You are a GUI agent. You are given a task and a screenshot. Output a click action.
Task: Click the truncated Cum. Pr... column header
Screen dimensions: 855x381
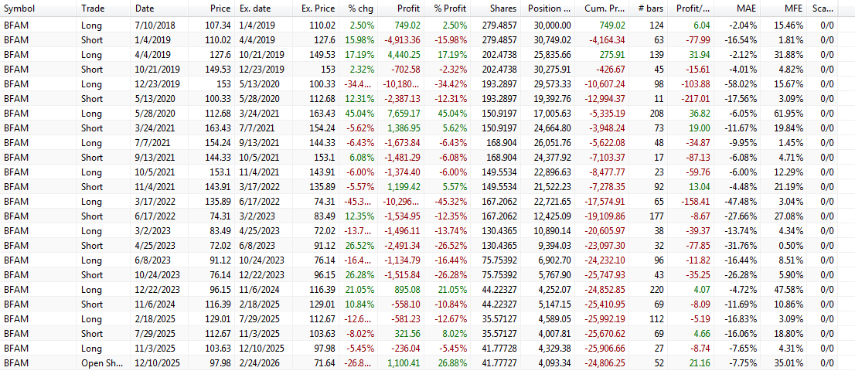pos(602,9)
